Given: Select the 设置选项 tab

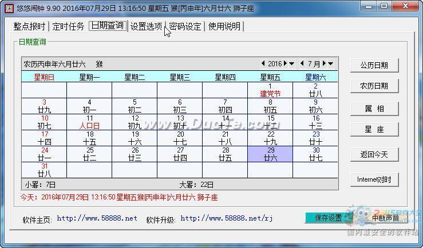Looking at the screenshot, I should coord(146,26).
